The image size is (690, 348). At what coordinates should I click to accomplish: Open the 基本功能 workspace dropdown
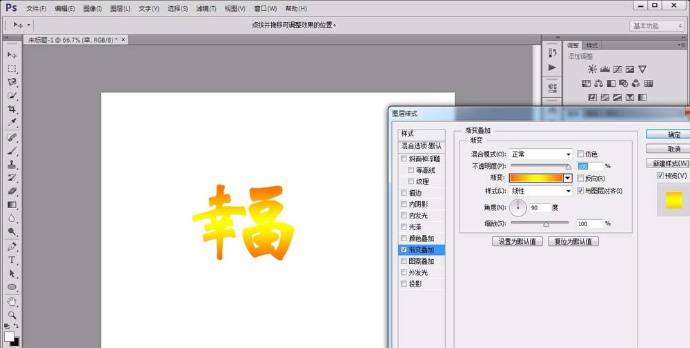(x=656, y=25)
